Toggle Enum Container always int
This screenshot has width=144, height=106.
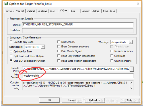point(59,47)
